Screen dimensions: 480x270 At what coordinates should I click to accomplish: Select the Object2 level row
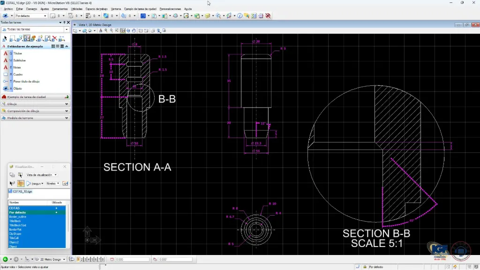pyautogui.click(x=37, y=242)
